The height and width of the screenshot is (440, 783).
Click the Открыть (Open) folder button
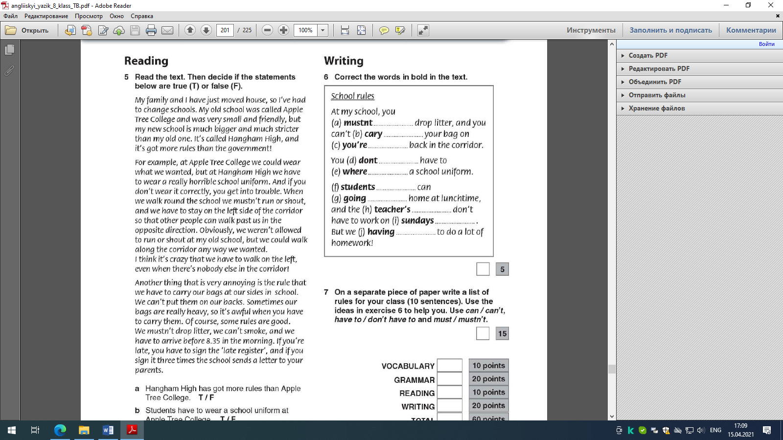click(x=27, y=30)
